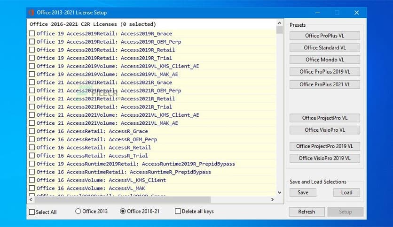Click the horizontal scroll right arrow
Screen dimensions: 393x227
[273, 199]
